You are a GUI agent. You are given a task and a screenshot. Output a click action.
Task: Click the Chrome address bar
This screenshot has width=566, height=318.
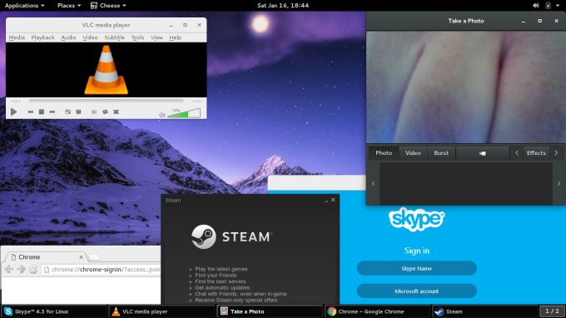click(x=102, y=270)
